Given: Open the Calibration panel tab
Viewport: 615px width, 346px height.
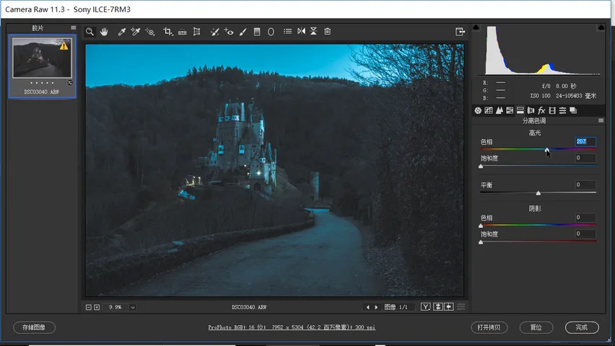Looking at the screenshot, I should click(x=552, y=110).
